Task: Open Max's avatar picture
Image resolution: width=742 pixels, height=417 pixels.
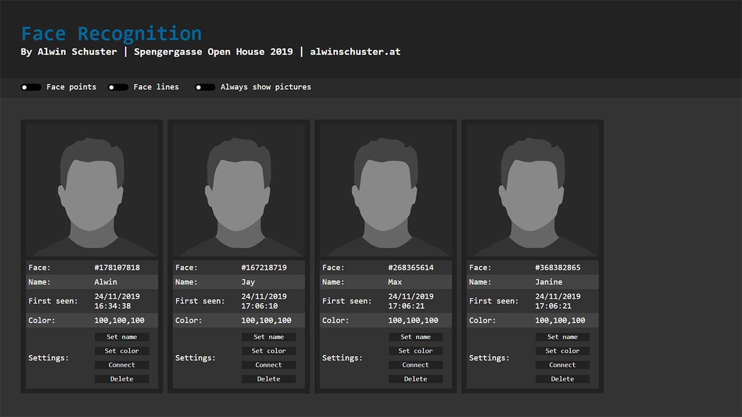Action: [x=385, y=191]
